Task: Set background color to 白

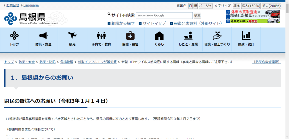Action: coord(191,6)
